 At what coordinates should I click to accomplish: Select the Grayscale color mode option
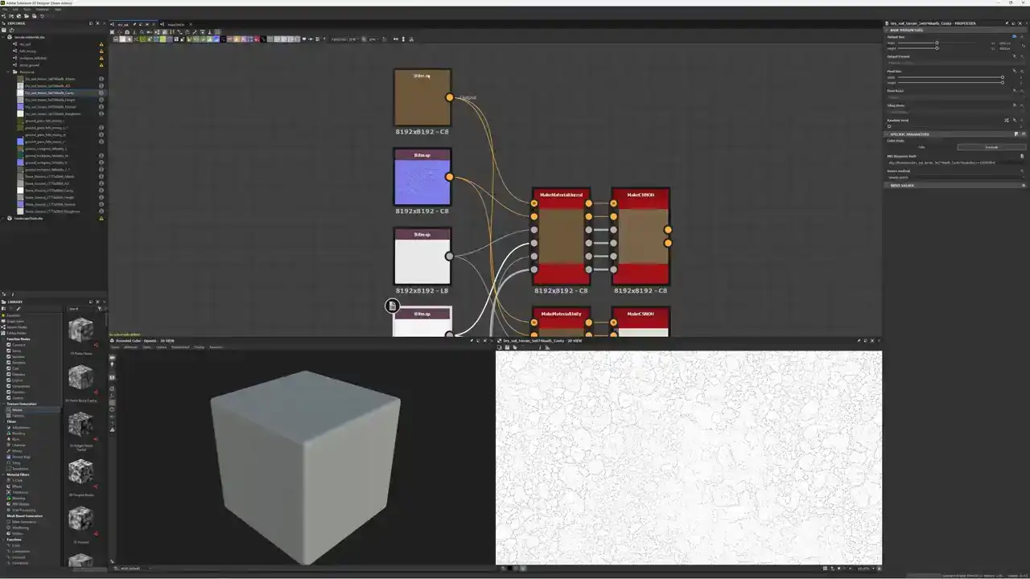point(991,147)
